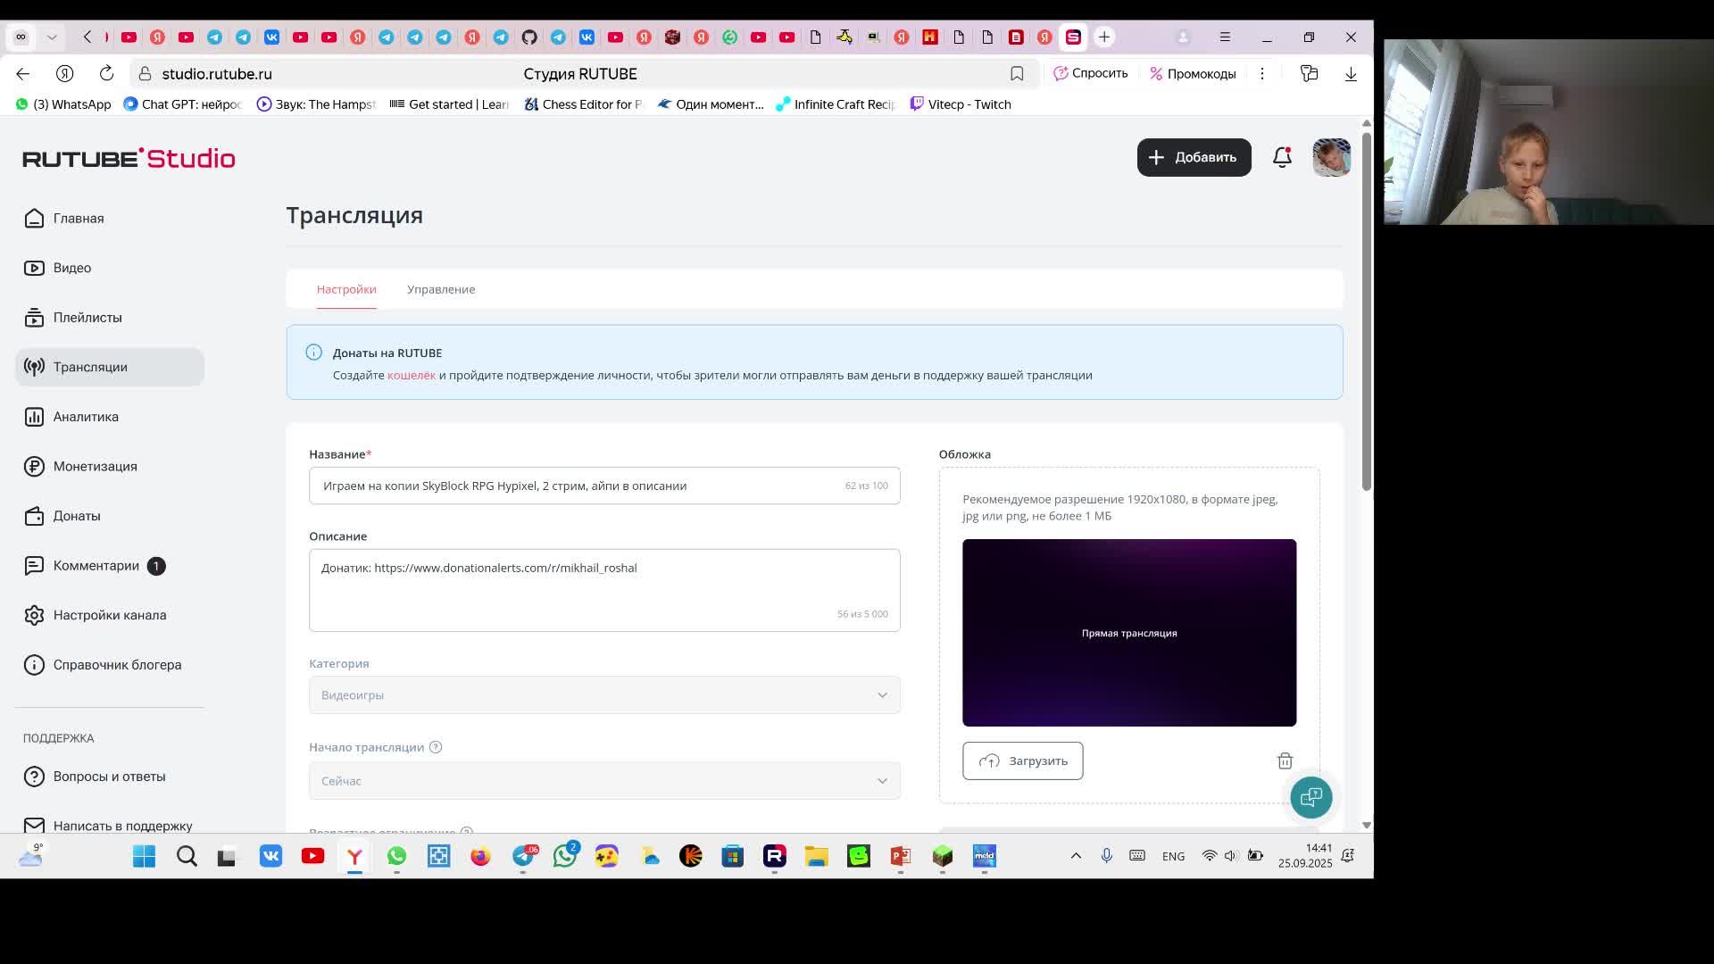The width and height of the screenshot is (1714, 964).
Task: Click the help icon next to Начало трансляции
Action: pyautogui.click(x=436, y=747)
